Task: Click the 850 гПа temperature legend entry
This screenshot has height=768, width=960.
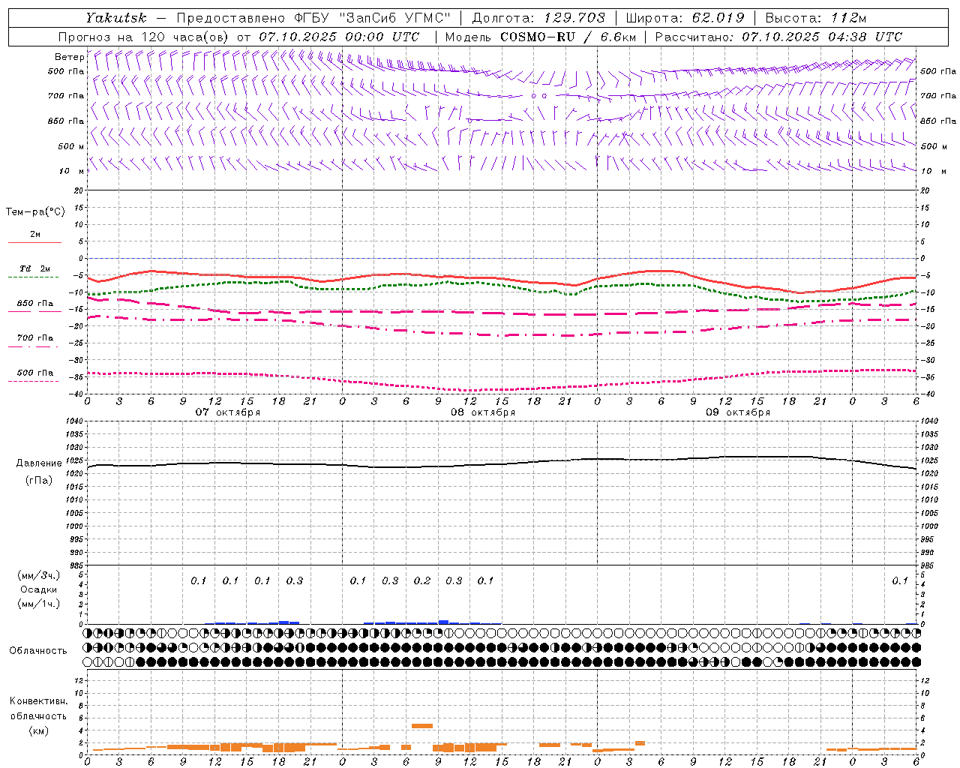Action: (35, 303)
